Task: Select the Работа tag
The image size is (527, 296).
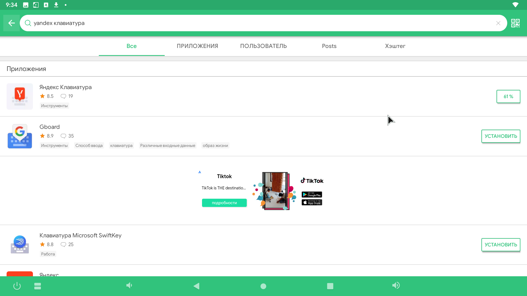Action: [48, 254]
